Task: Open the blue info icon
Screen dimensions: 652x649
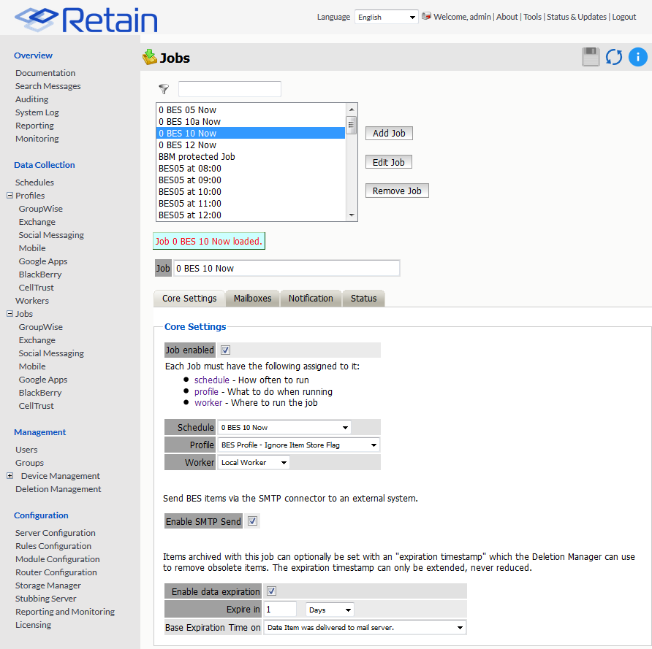Action: point(637,57)
